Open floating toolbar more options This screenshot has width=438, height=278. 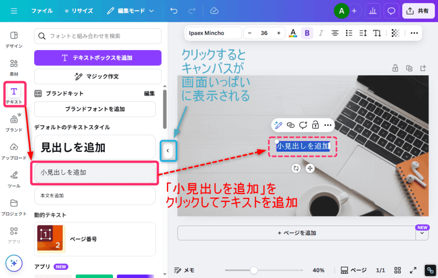(x=328, y=125)
